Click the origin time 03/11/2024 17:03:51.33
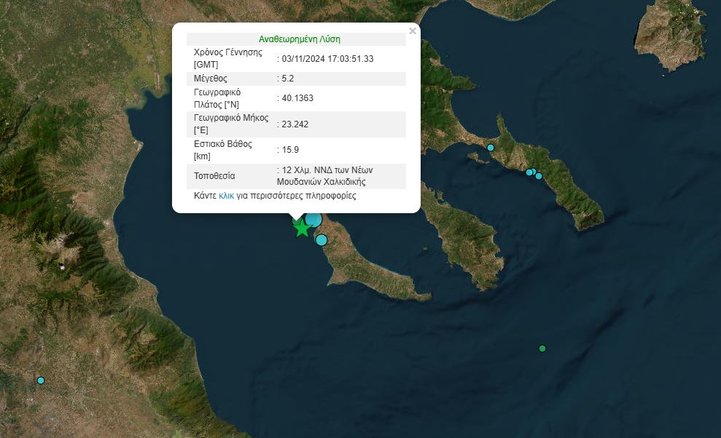Image resolution: width=721 pixels, height=438 pixels. [327, 59]
